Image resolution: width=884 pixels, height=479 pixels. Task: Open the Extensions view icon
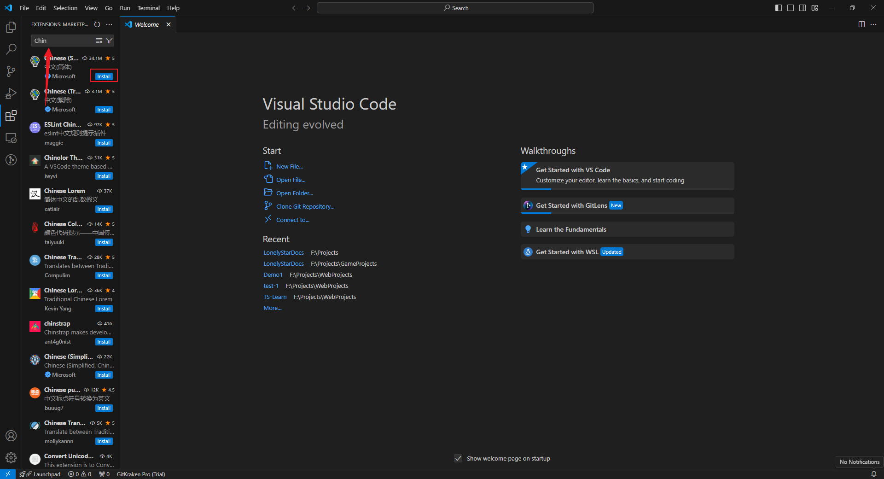tap(11, 116)
